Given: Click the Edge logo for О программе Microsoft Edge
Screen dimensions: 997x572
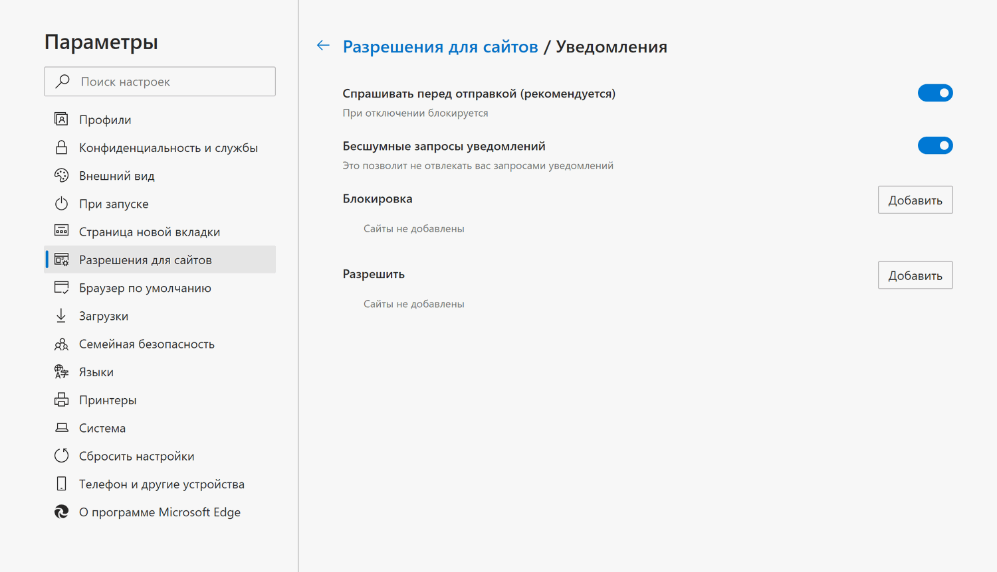Looking at the screenshot, I should pyautogui.click(x=61, y=512).
